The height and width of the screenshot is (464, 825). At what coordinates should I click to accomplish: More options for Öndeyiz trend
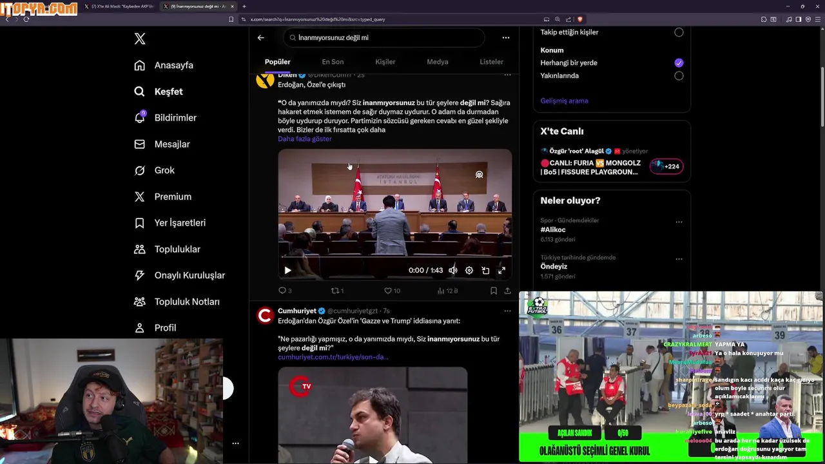point(679,259)
